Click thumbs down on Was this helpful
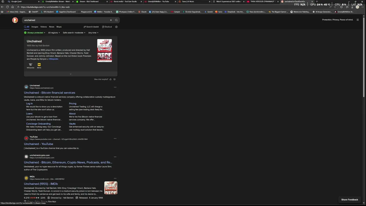The image size is (366, 206). (x=114, y=79)
